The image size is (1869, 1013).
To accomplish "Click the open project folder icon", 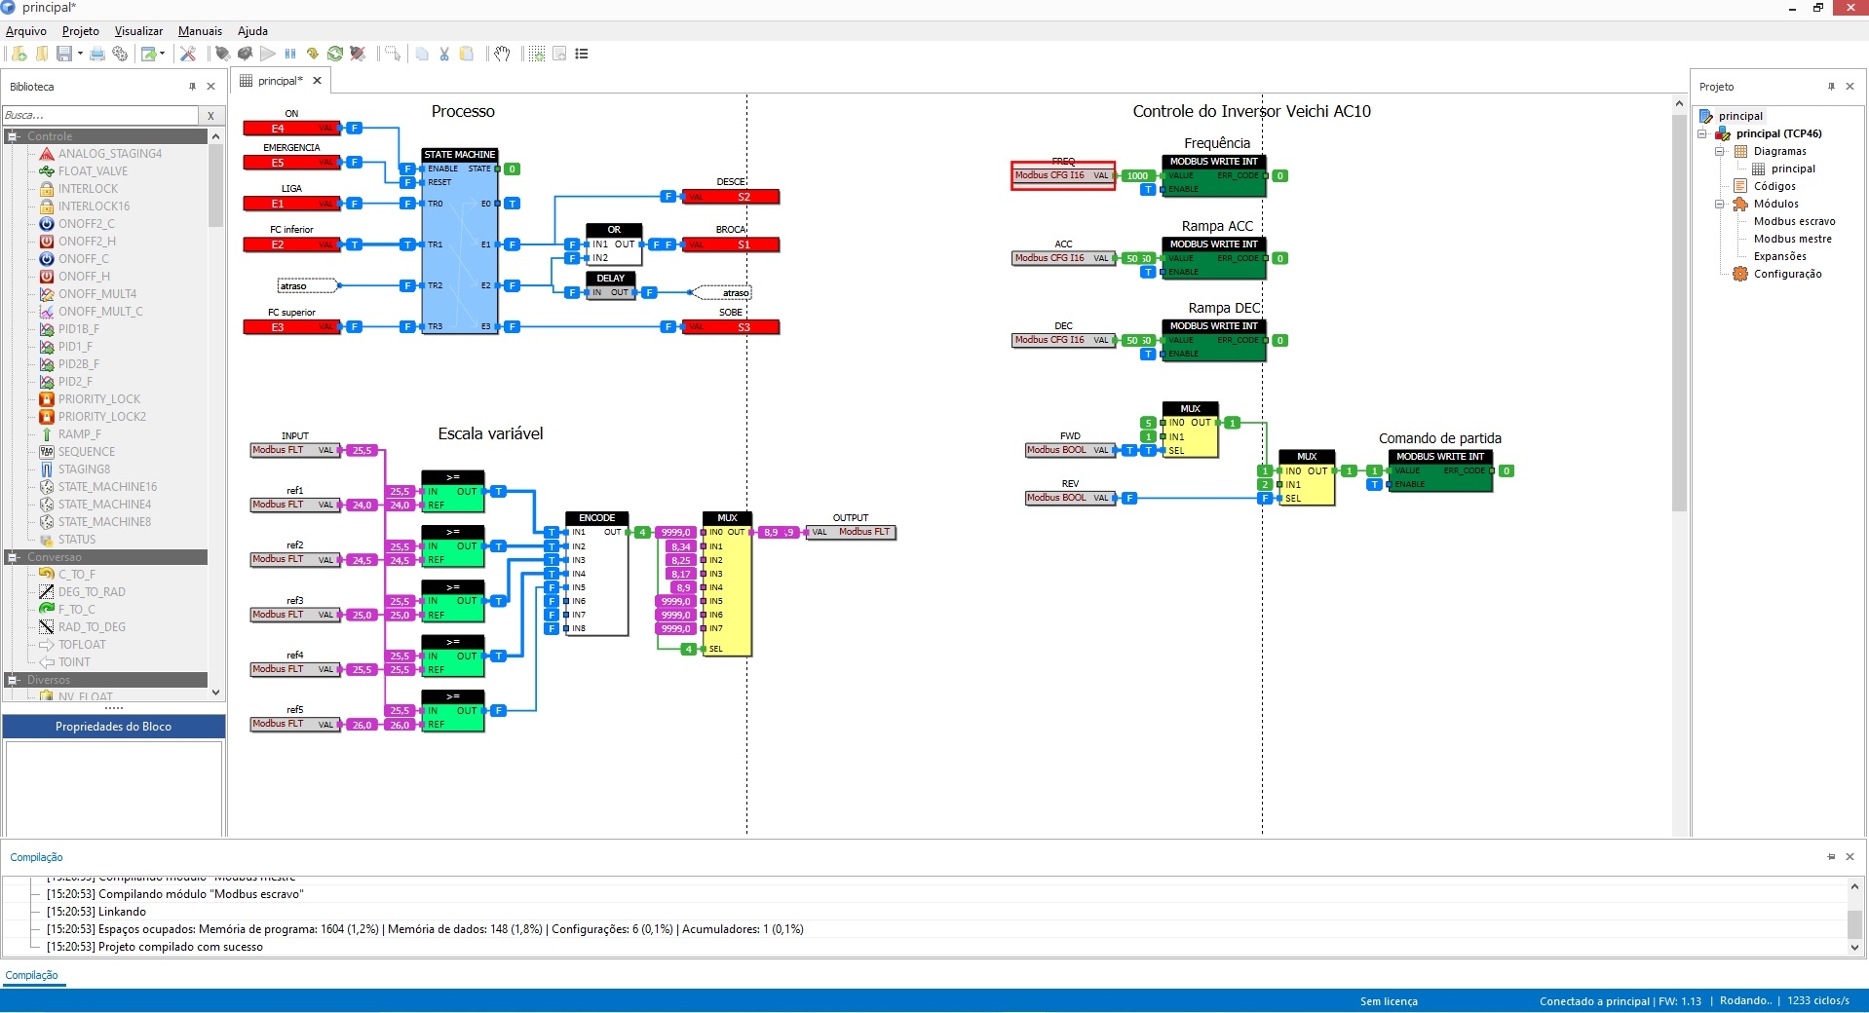I will tap(42, 54).
